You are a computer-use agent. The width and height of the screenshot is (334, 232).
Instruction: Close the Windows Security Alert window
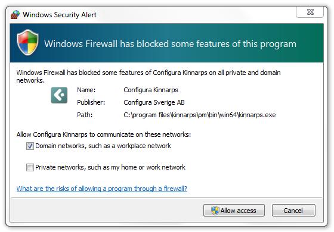[x=310, y=12]
